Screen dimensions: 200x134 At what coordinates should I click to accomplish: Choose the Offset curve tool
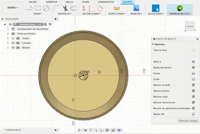[74, 8]
